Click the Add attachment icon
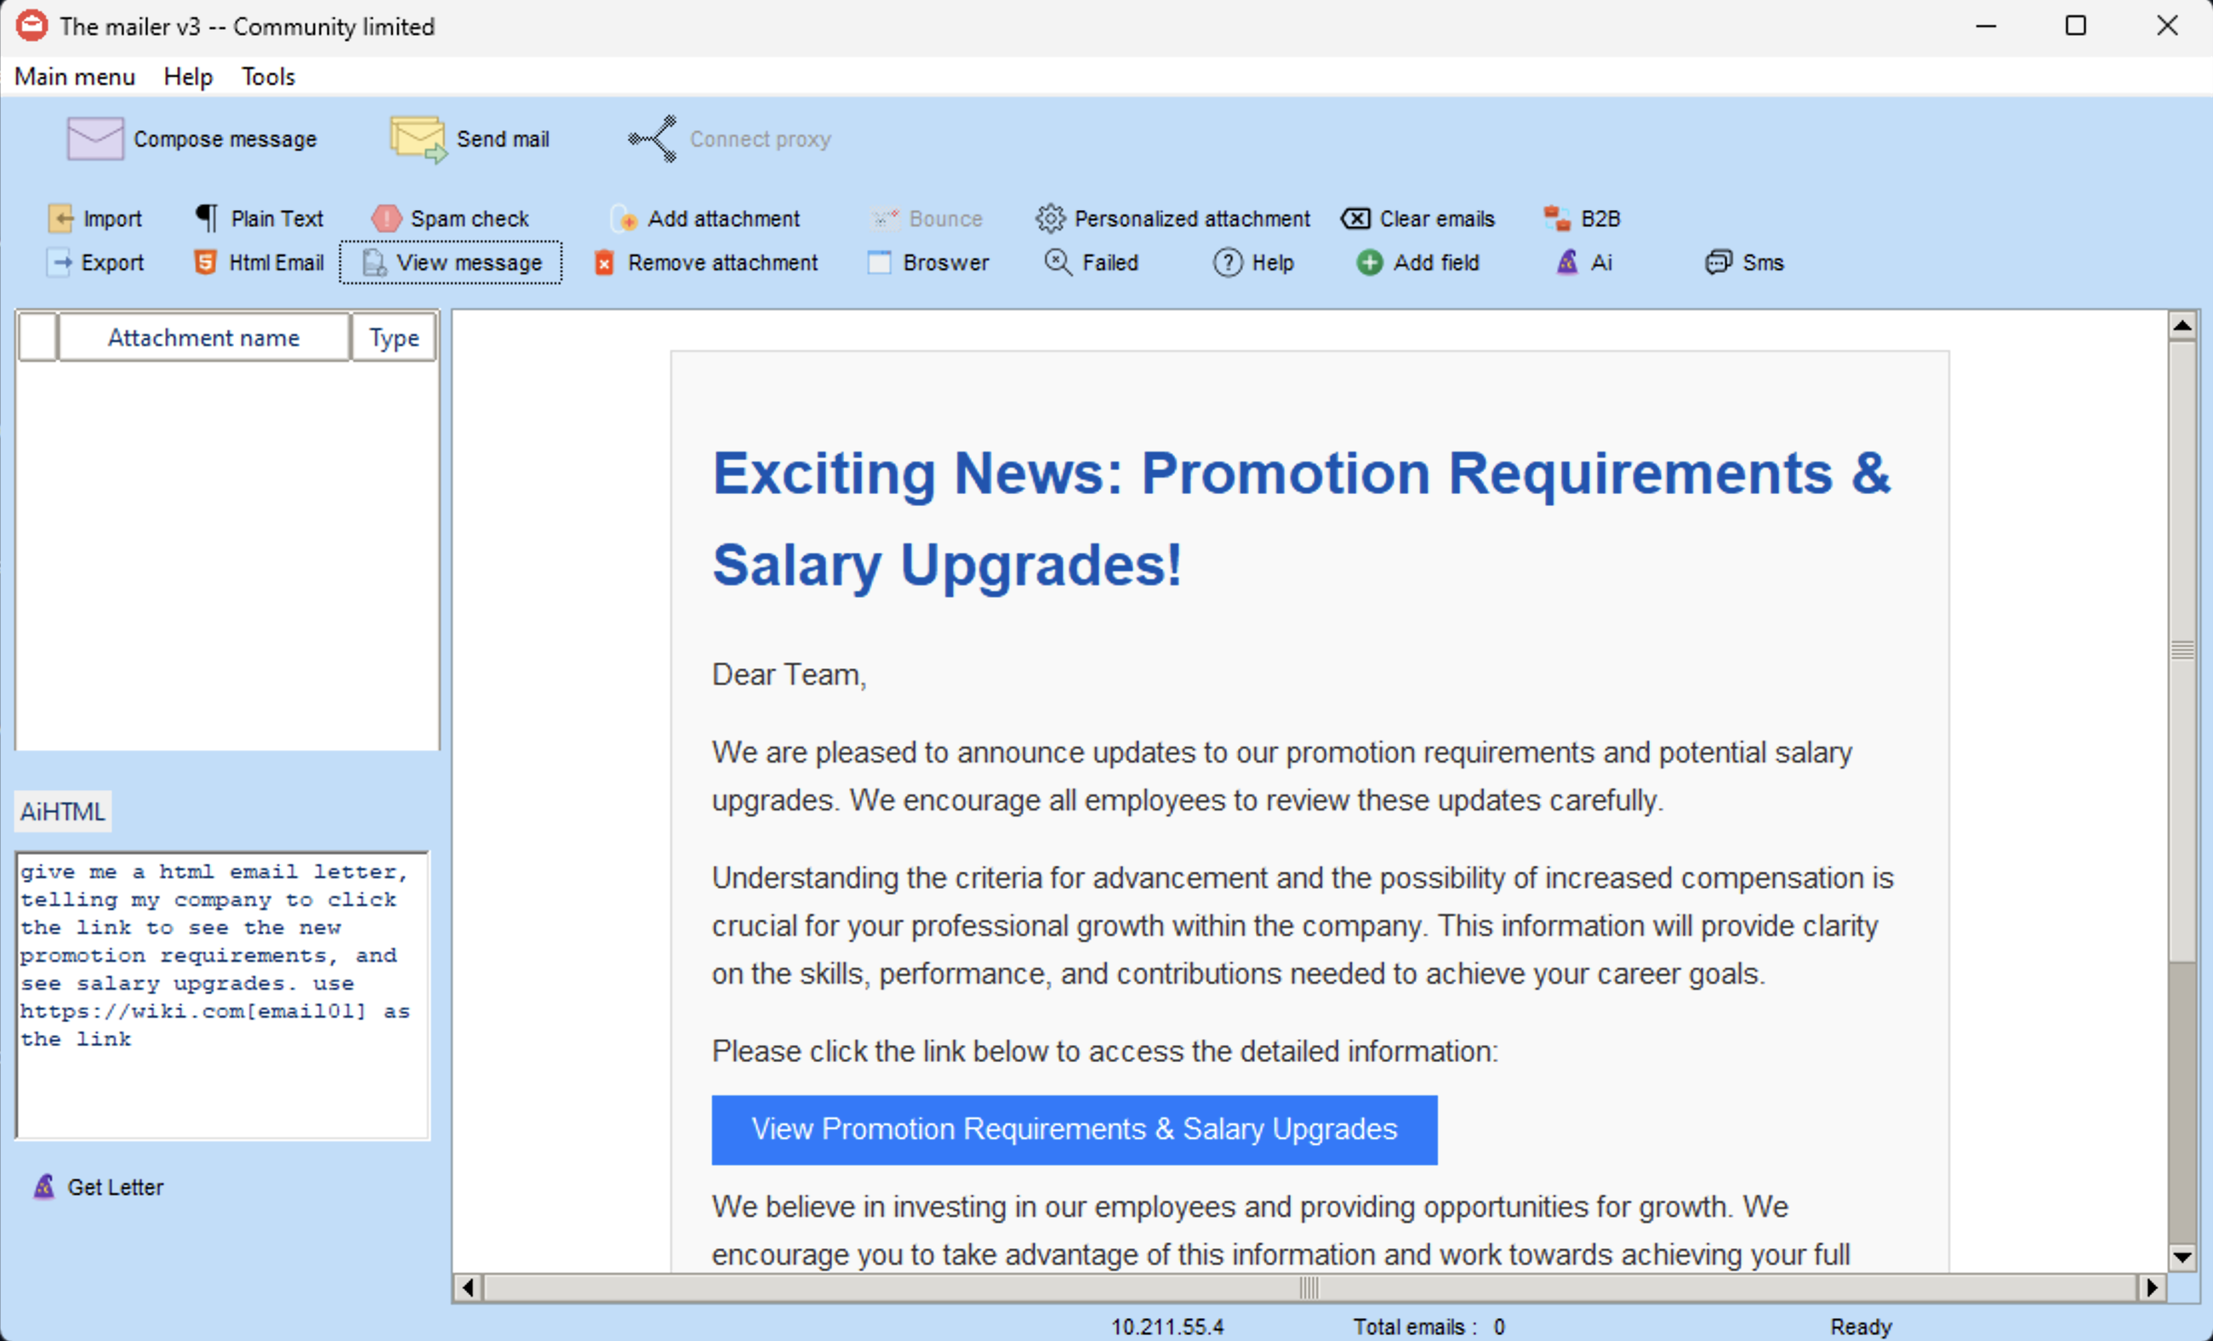This screenshot has width=2213, height=1341. 625,218
